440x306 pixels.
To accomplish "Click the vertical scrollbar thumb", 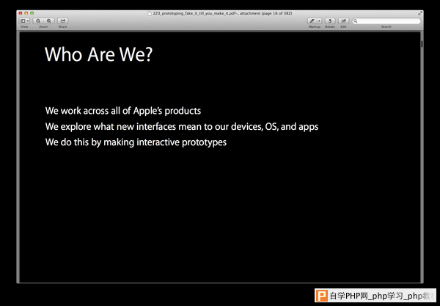I will click(422, 44).
